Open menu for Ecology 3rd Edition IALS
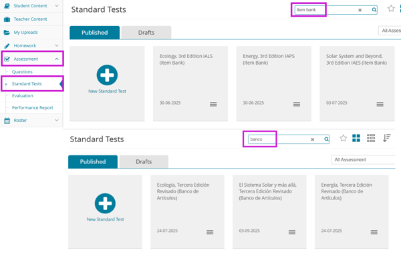 click(213, 104)
